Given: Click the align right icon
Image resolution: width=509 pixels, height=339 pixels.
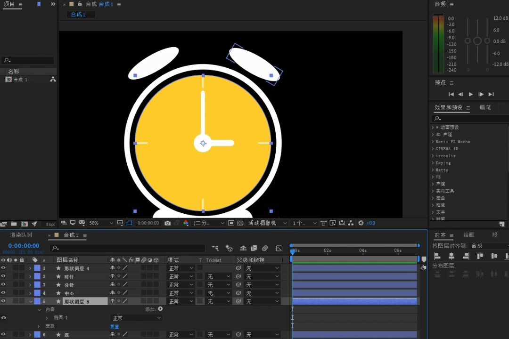Looking at the screenshot, I should click(466, 256).
